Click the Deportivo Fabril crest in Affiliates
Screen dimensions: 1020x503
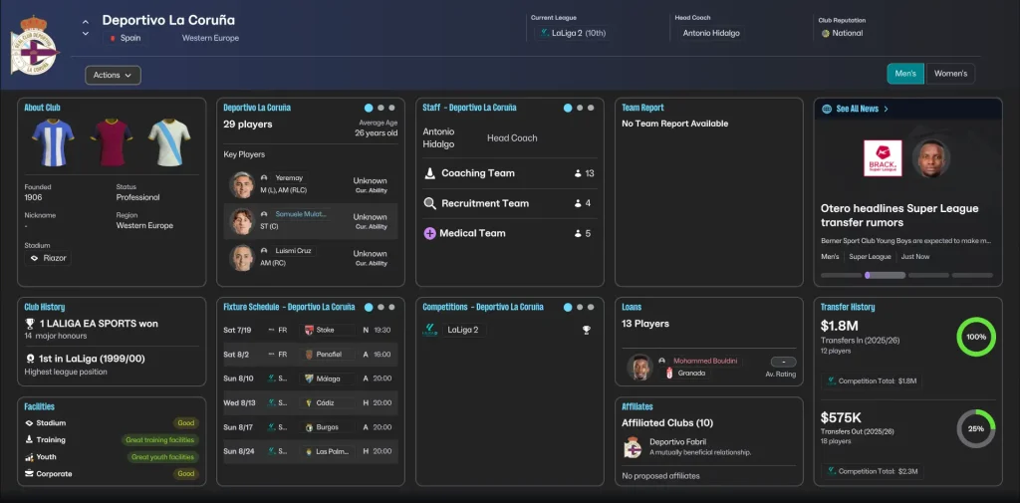(x=633, y=447)
